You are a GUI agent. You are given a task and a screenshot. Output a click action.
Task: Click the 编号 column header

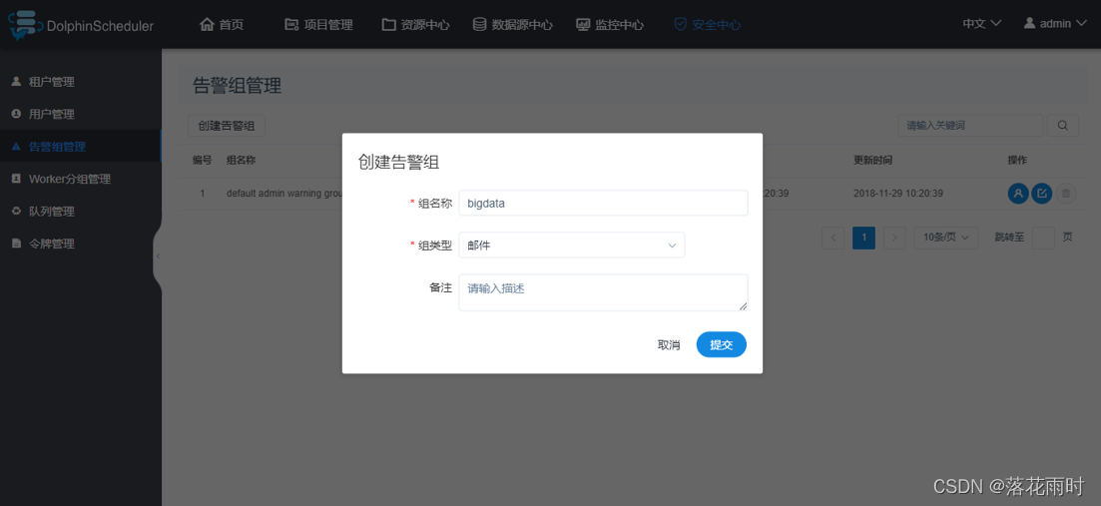click(x=203, y=160)
